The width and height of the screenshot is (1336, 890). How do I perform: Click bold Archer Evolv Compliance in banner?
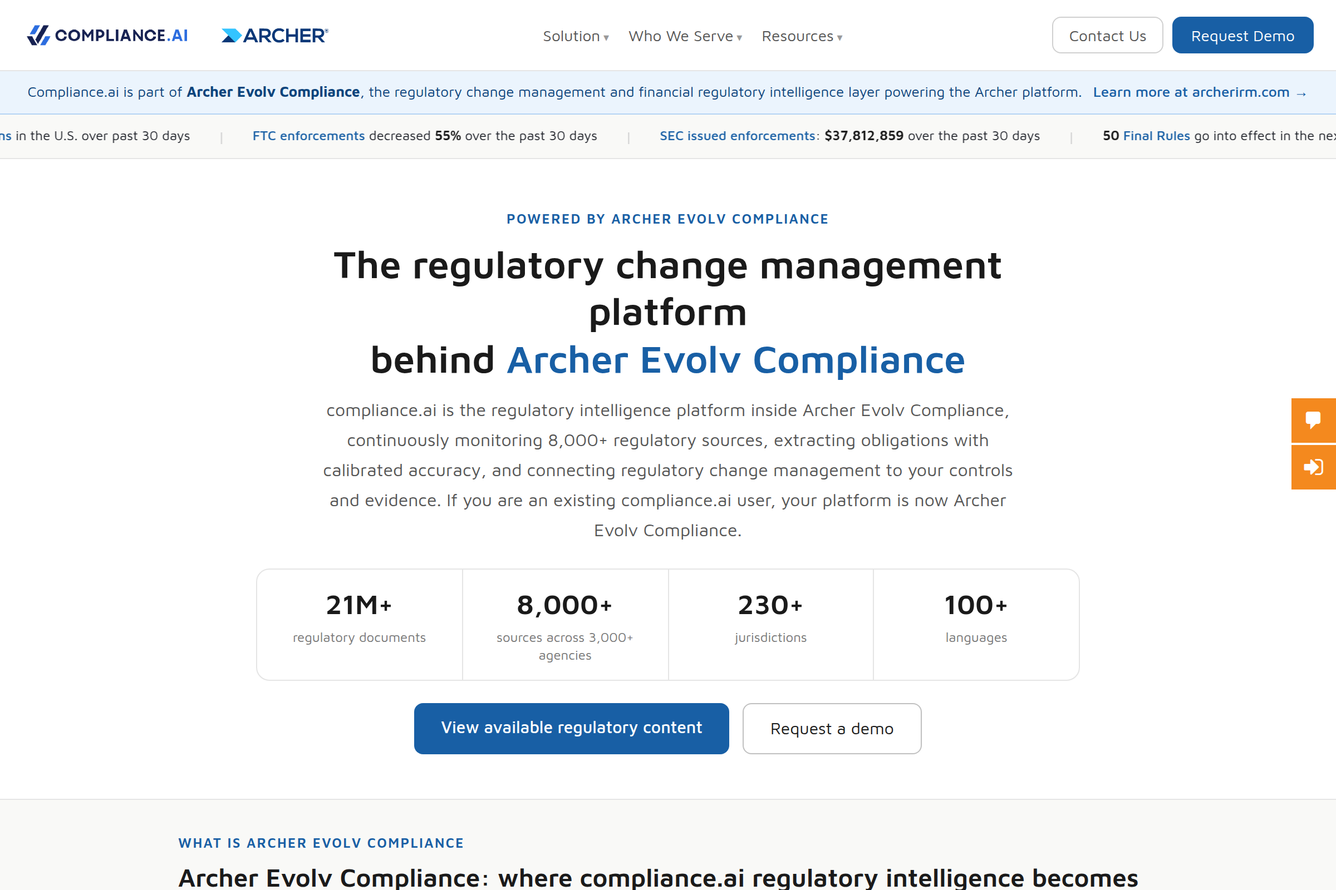(x=273, y=92)
